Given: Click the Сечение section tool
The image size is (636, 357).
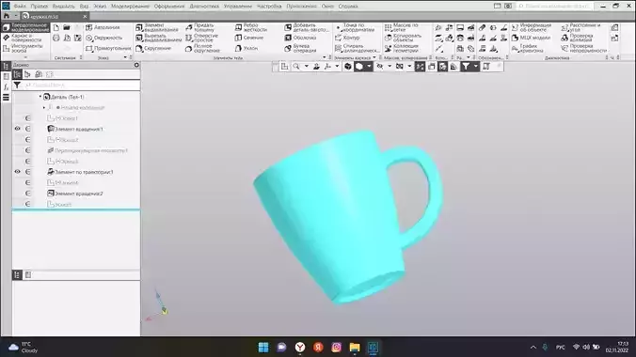Looking at the screenshot, I should tap(249, 38).
